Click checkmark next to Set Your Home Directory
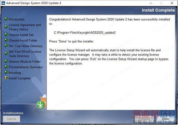Screen dimensions: 178x125 tap(6, 46)
